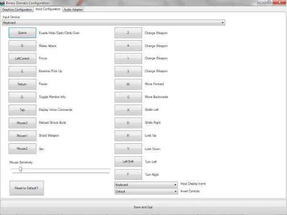Click the Reset to Default button
287x215 pixels.
27,188
